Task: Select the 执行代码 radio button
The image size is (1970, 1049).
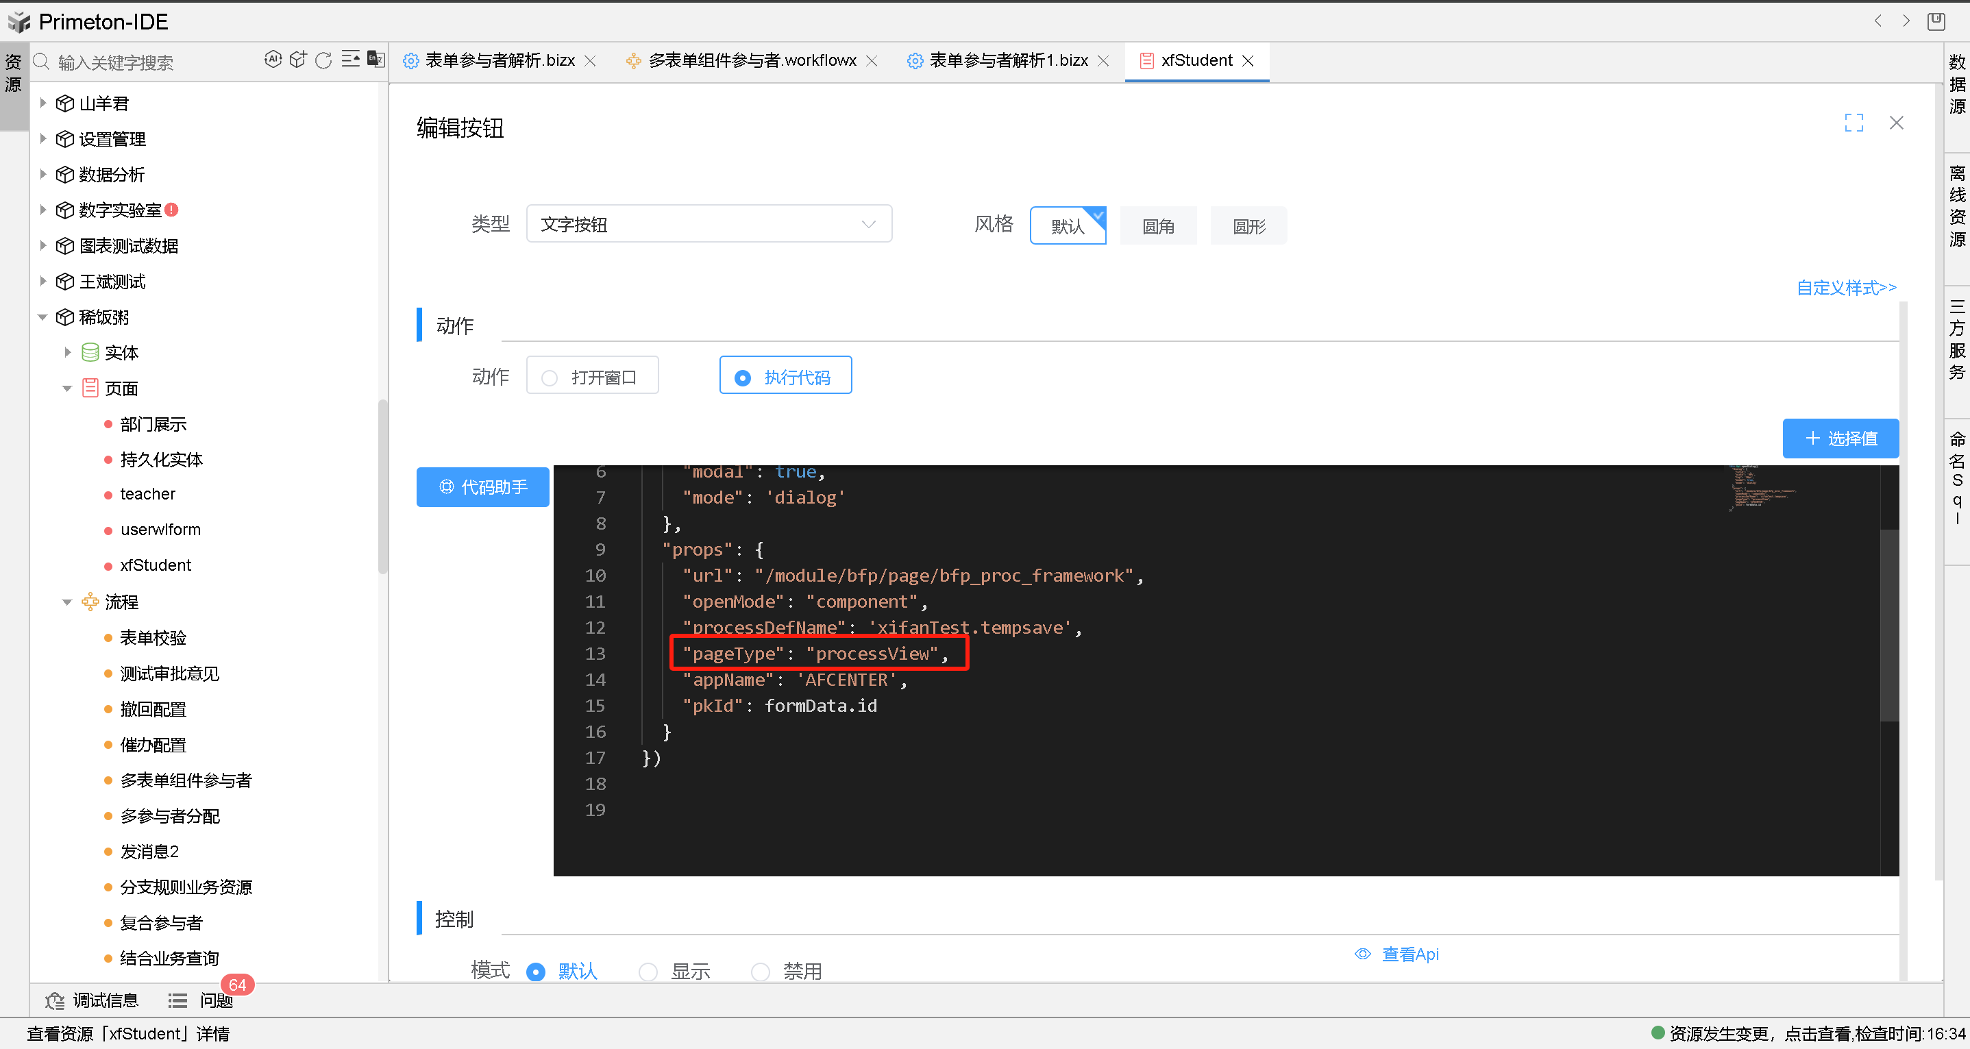Action: [x=740, y=378]
